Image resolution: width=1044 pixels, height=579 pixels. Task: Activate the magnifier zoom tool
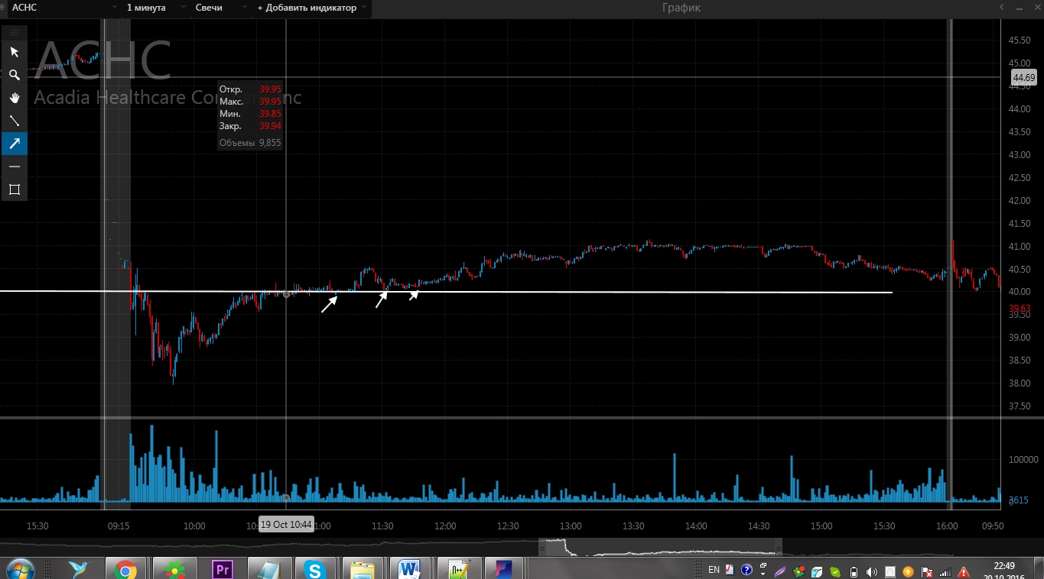(14, 75)
